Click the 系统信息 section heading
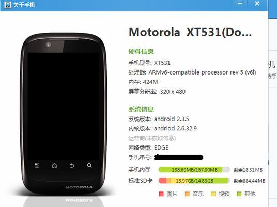The width and height of the screenshot is (277, 207). pos(141,109)
